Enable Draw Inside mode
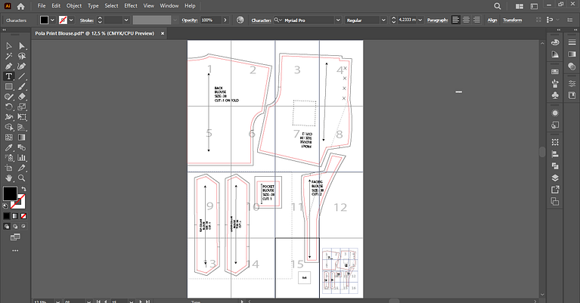This screenshot has height=303, width=580. tap(23, 227)
